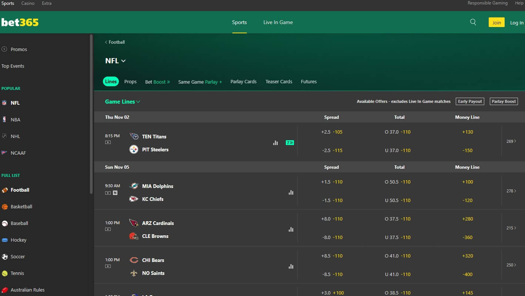Select U 41.0 -110 total for Bears game
The height and width of the screenshot is (296, 525).
coord(398,274)
